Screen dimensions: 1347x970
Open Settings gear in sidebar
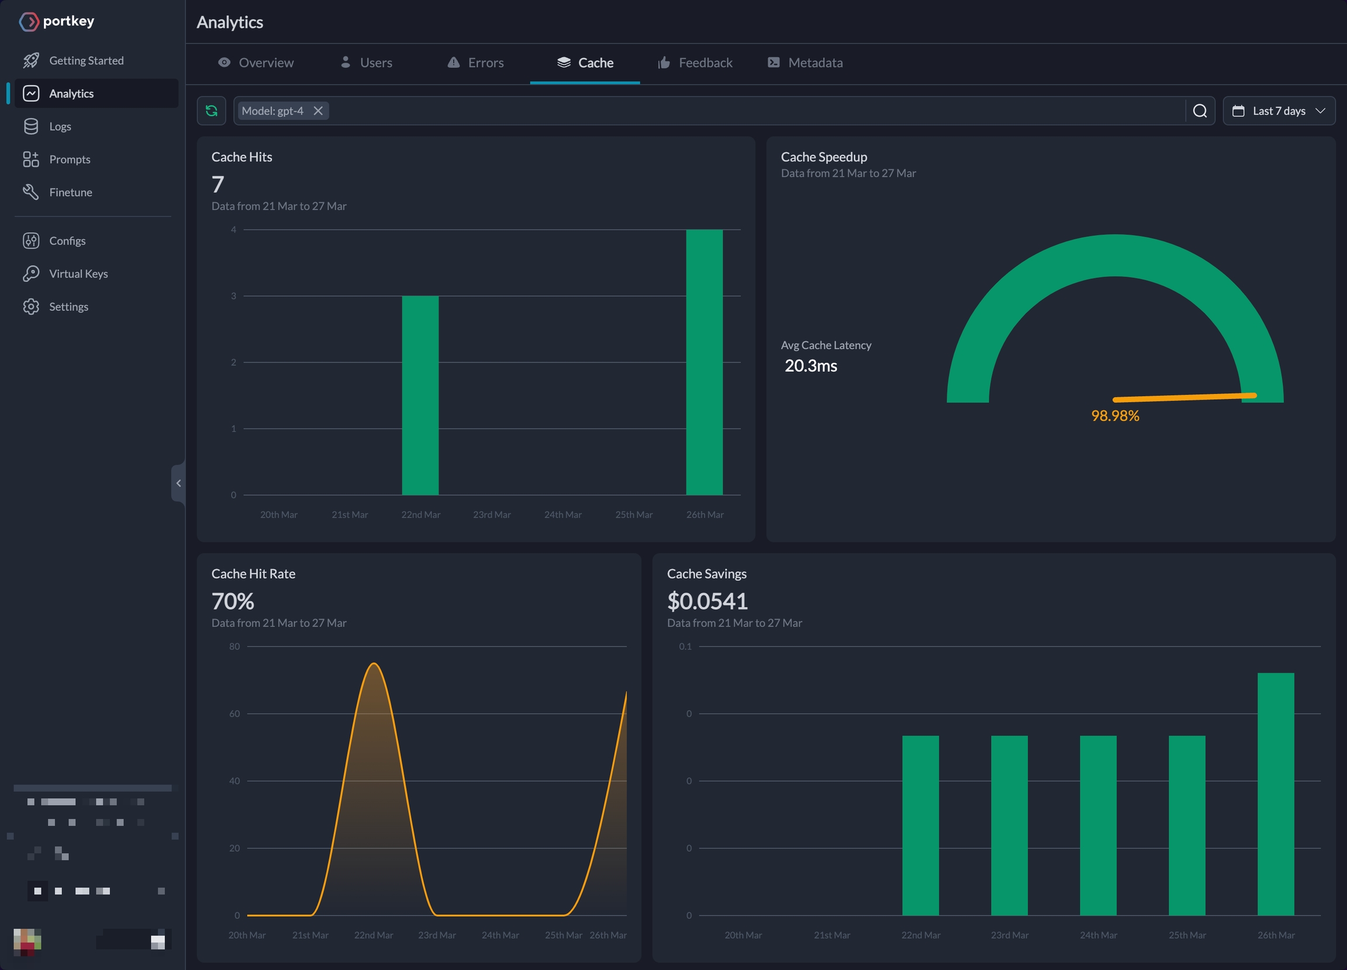[x=31, y=307]
